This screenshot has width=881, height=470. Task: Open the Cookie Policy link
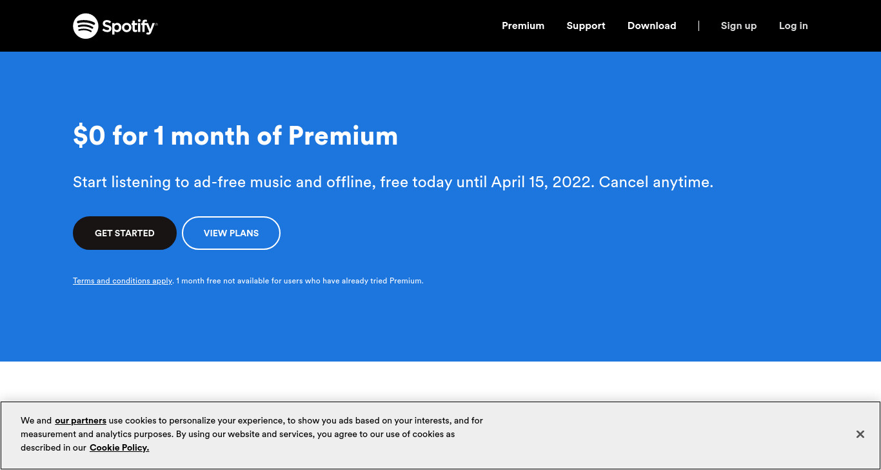(x=119, y=447)
